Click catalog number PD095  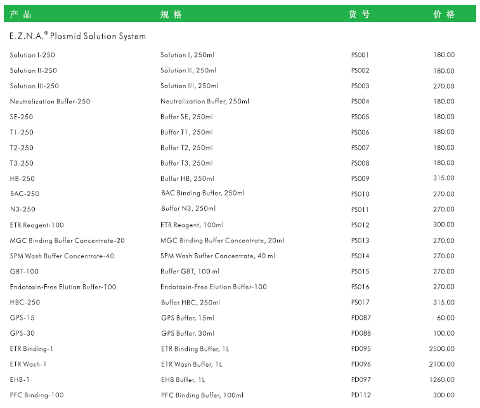pyautogui.click(x=361, y=348)
